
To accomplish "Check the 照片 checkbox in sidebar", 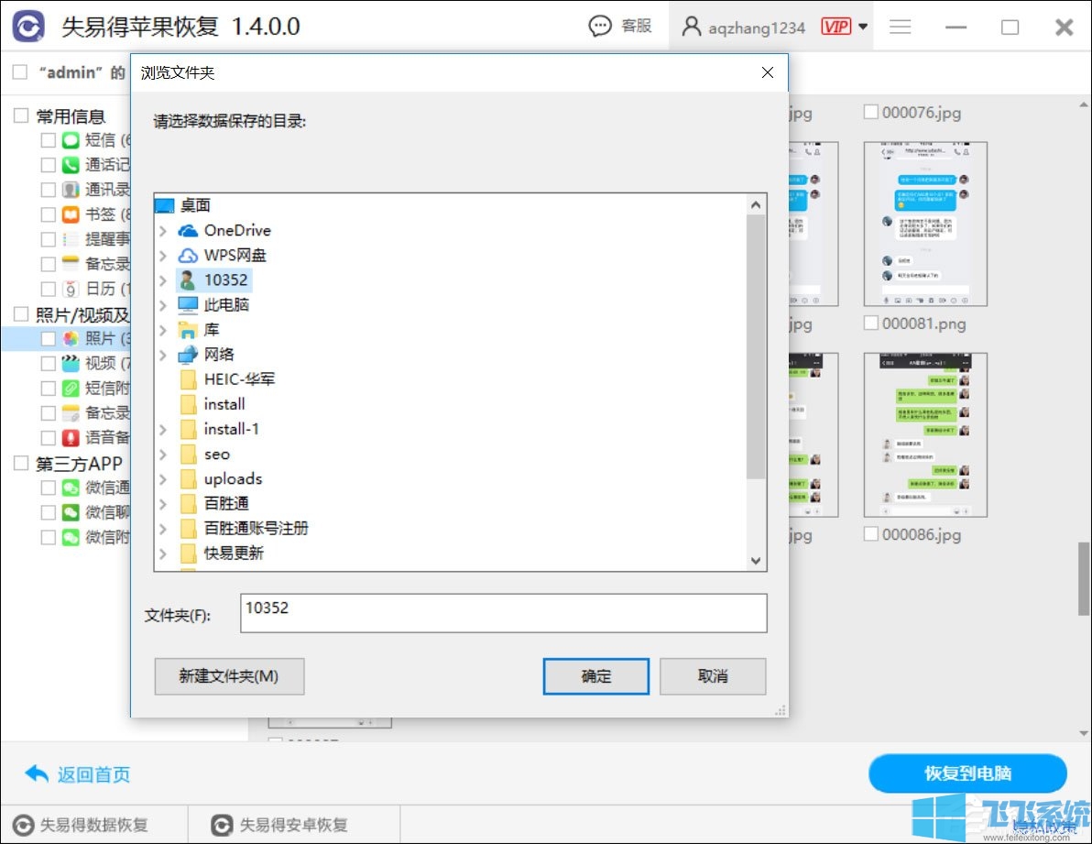I will click(x=49, y=338).
